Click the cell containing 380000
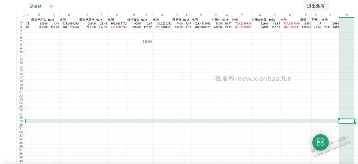This screenshot has height=164, width=358. (147, 42)
